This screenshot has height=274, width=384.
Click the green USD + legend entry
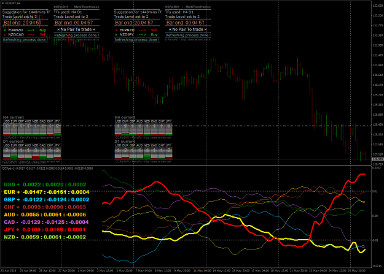tap(45, 185)
